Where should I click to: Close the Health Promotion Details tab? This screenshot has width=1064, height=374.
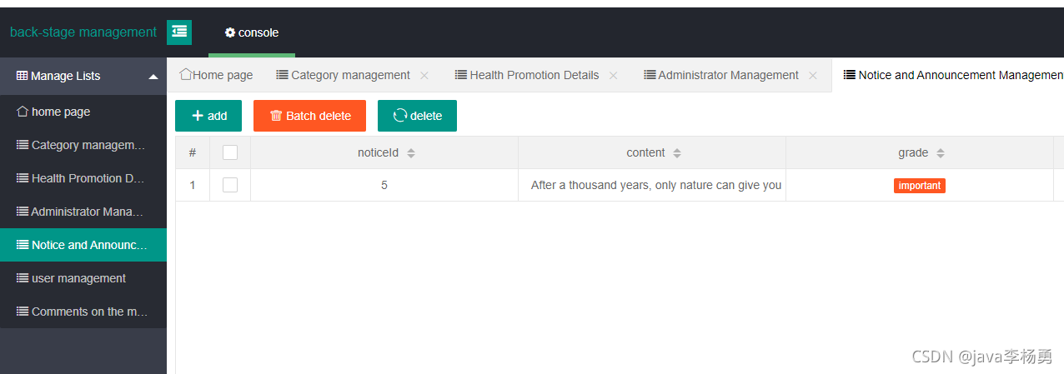[x=614, y=75]
